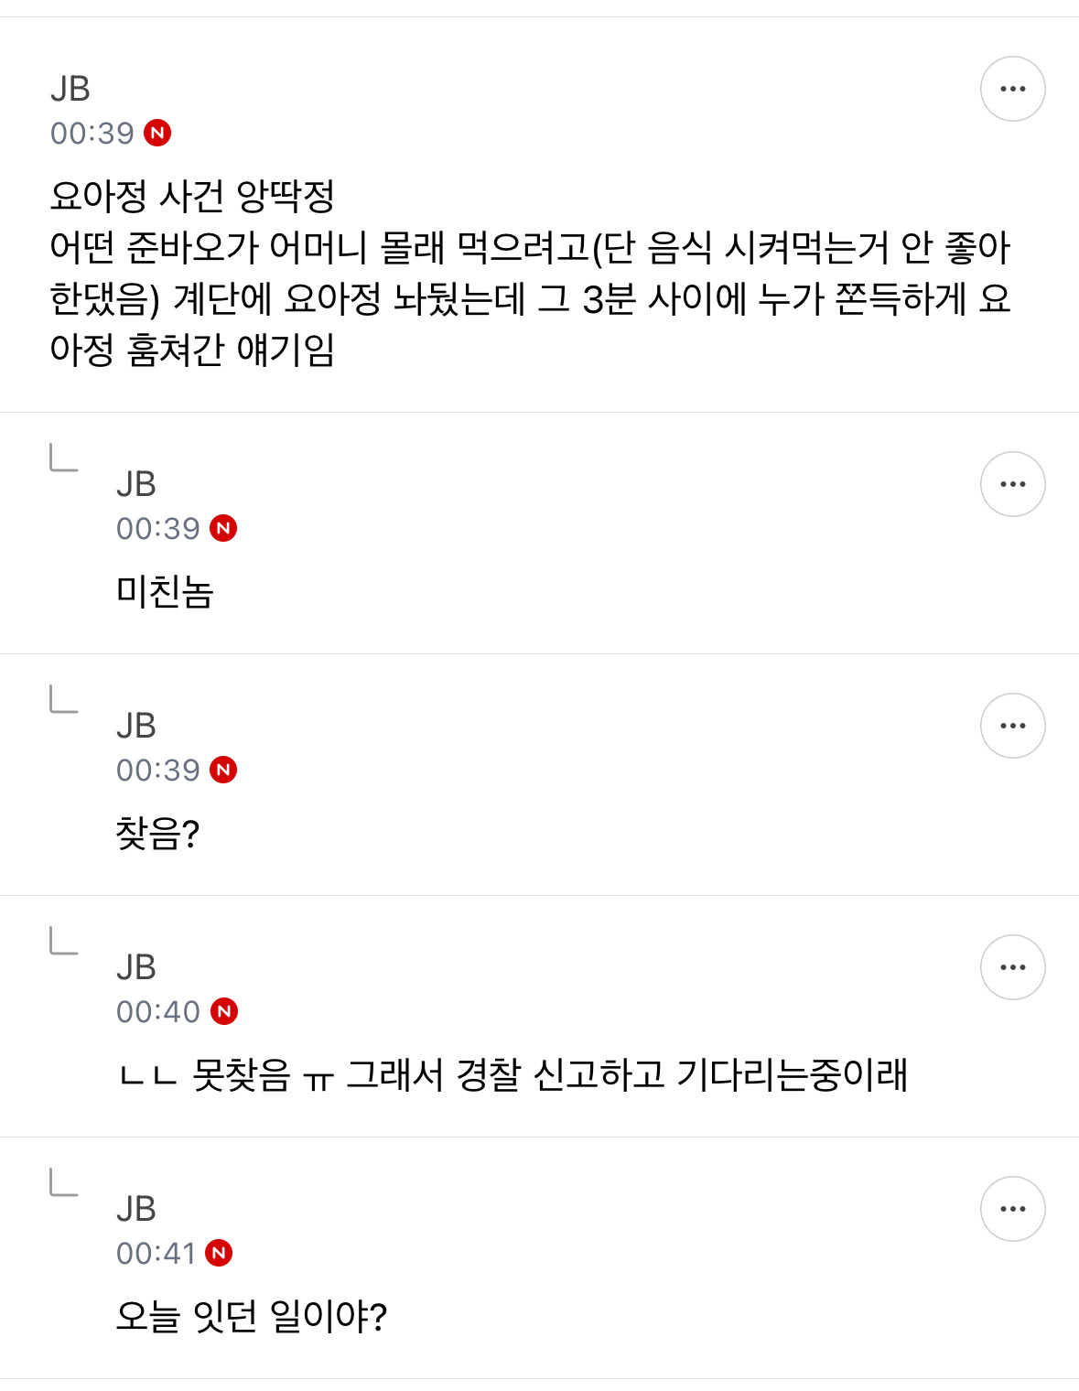Click the red N badge next to 00:41
Image resolution: width=1079 pixels, height=1391 pixels.
point(219,1253)
